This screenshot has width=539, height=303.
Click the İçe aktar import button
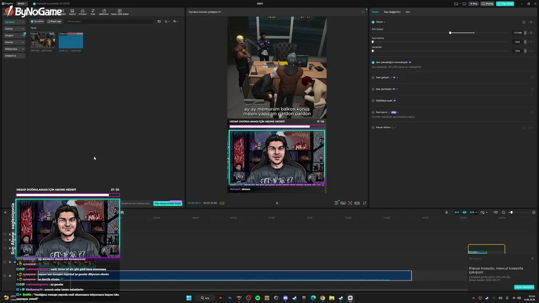pos(37,21)
